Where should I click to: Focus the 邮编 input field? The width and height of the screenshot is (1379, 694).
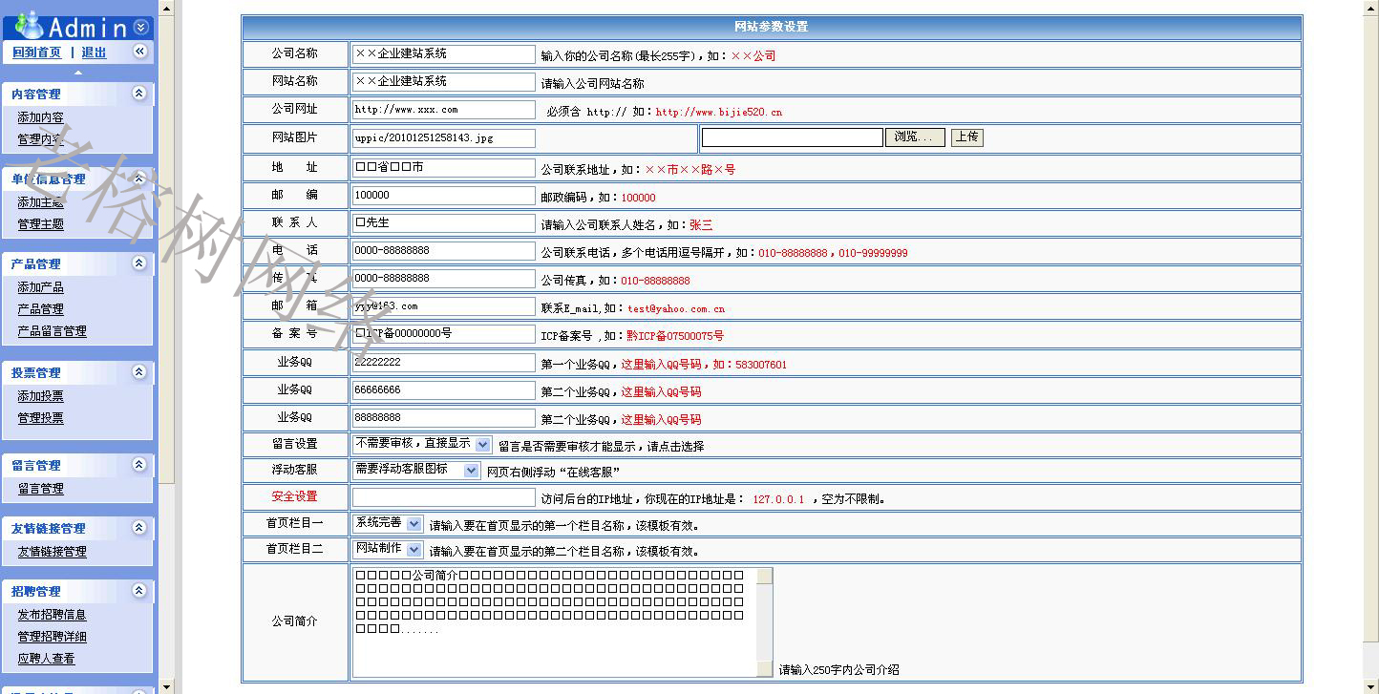point(443,196)
